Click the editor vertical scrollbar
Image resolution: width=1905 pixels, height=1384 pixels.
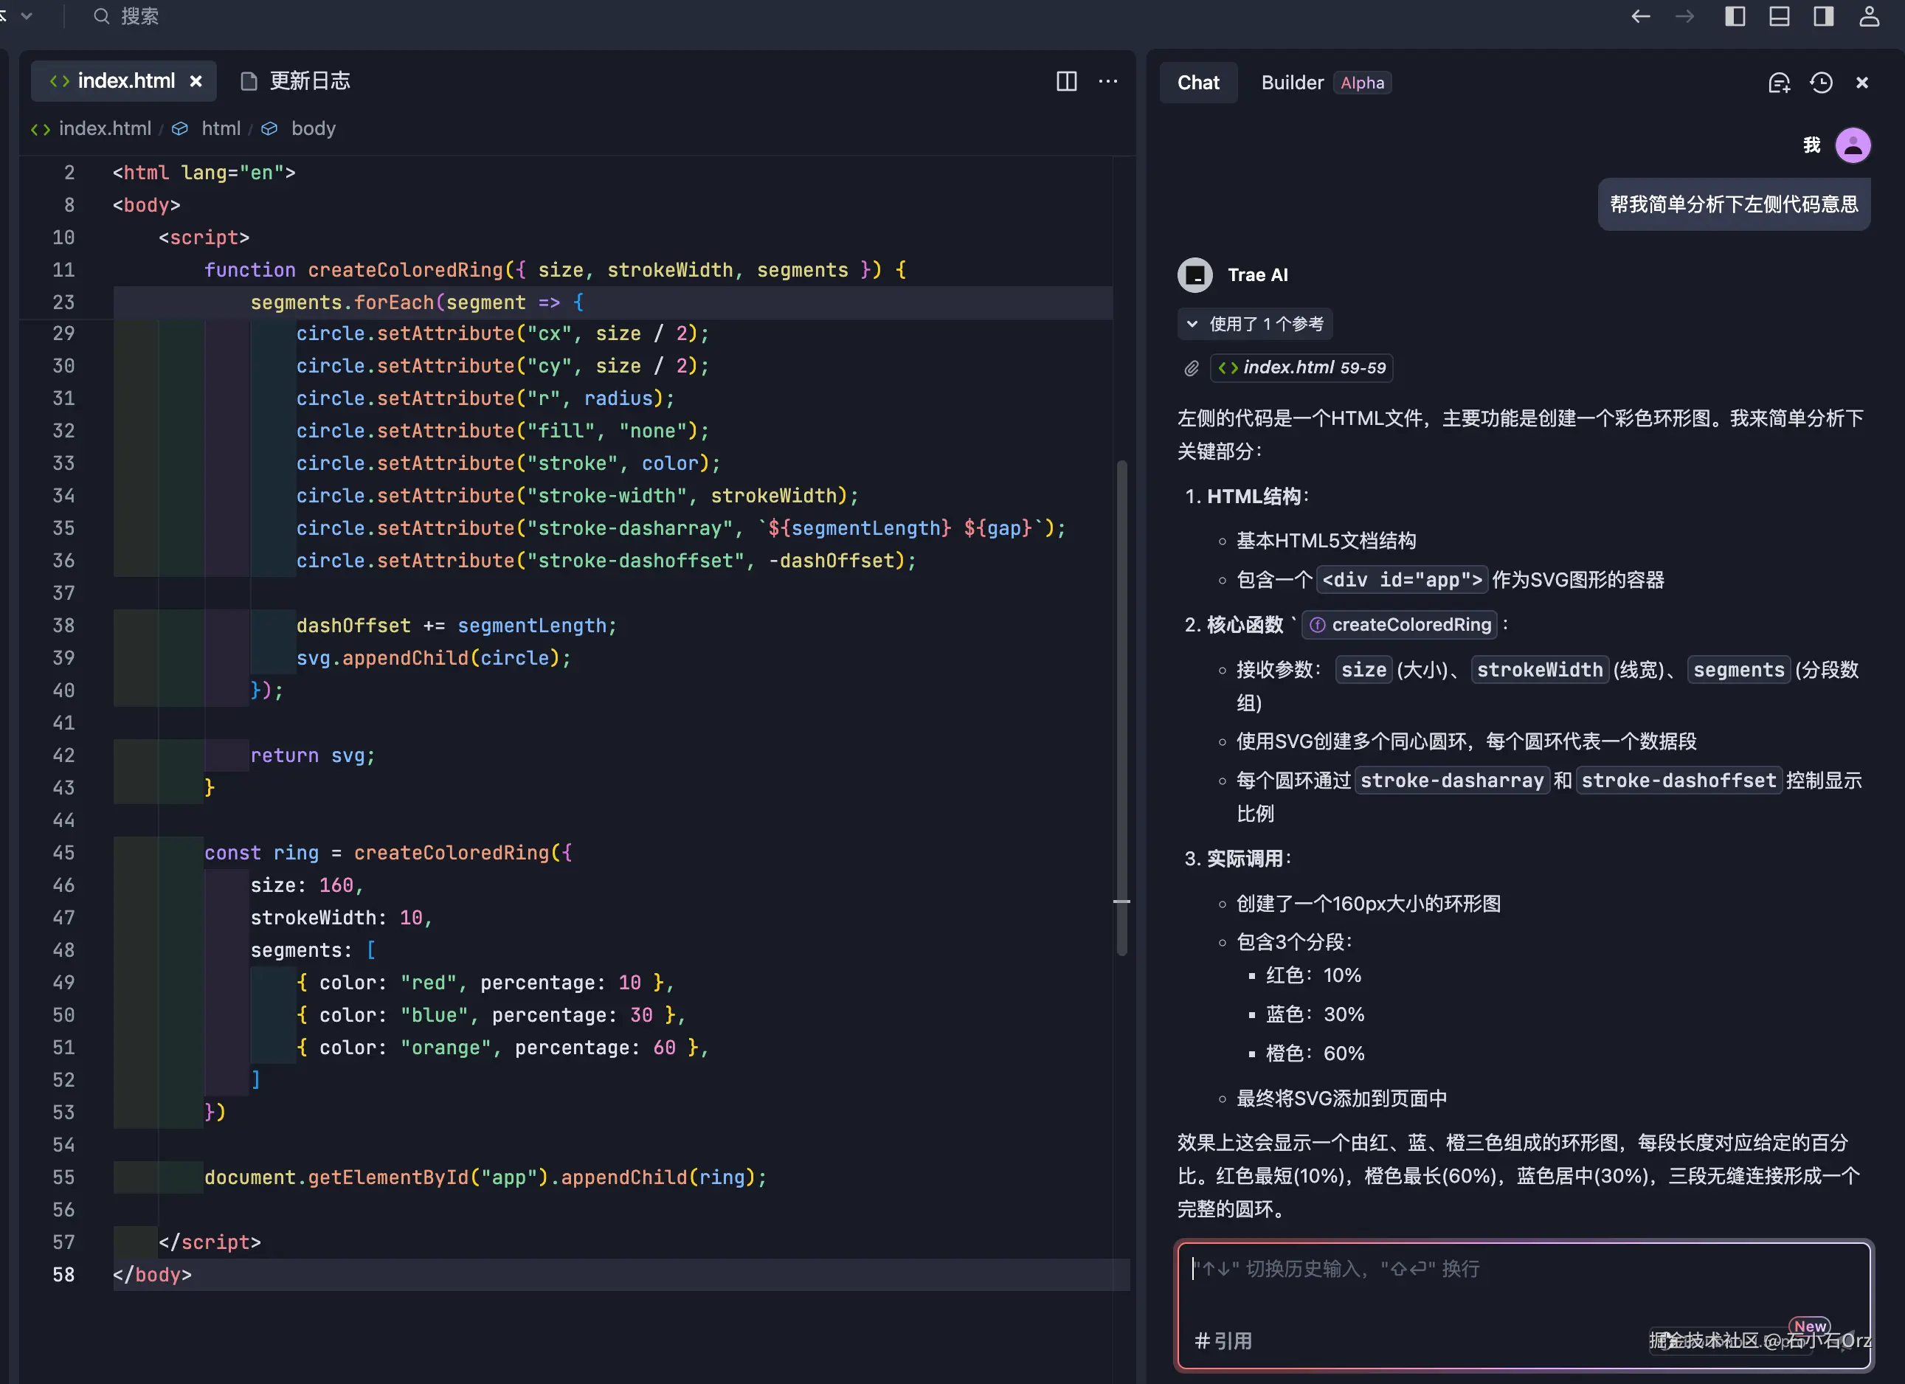pos(1121,705)
